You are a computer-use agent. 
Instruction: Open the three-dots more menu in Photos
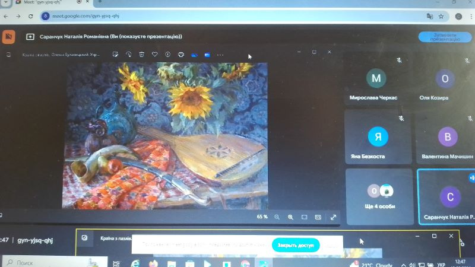(220, 55)
